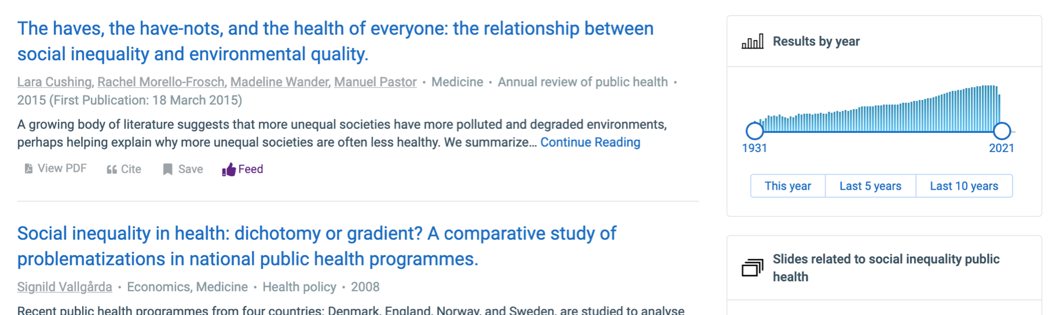
Task: Click the Save bookmark icon
Action: coord(167,169)
